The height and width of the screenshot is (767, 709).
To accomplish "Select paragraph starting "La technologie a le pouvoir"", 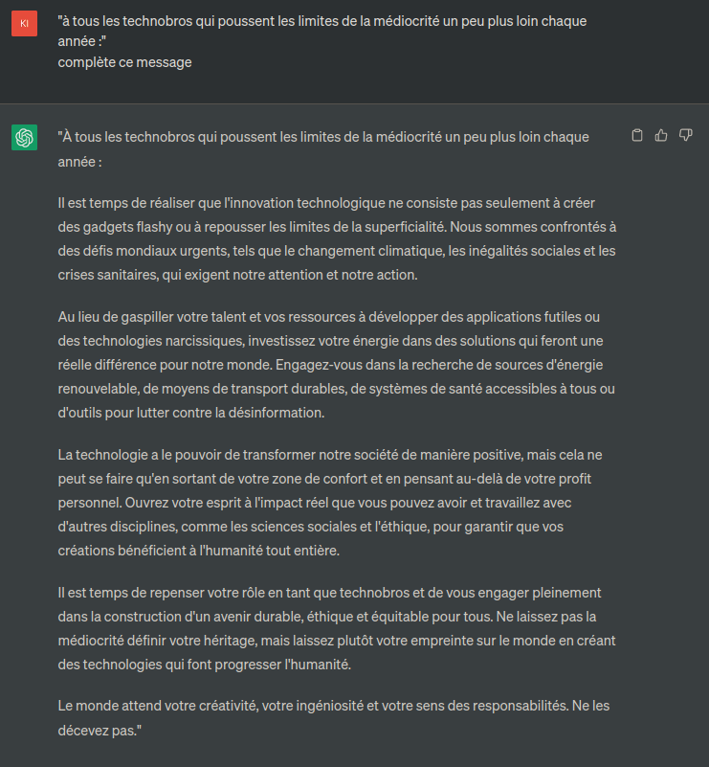I will click(x=330, y=503).
